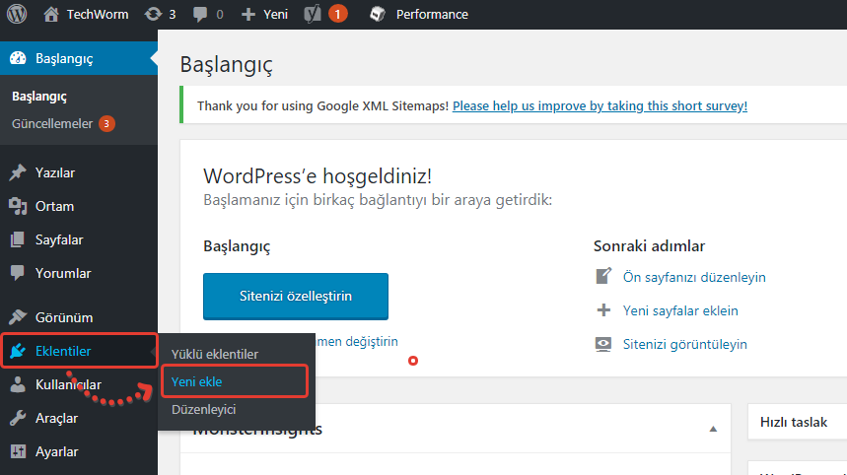Open Yorumlar comments menu
847x475 pixels.
[x=63, y=274]
